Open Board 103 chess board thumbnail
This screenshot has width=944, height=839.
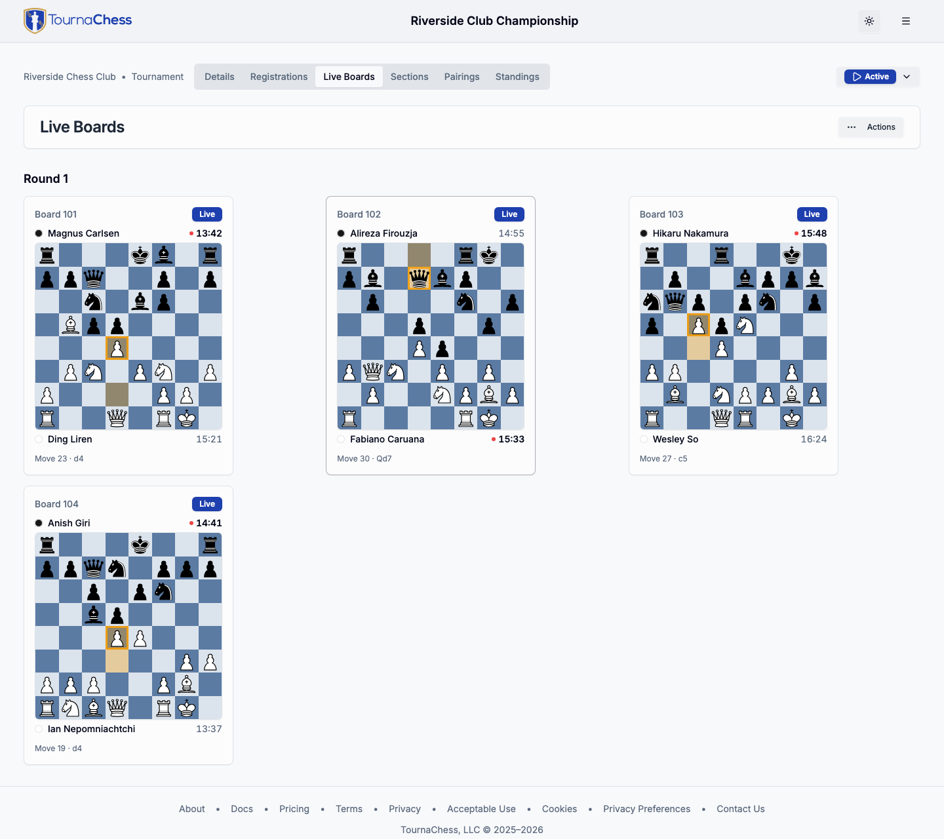click(x=733, y=336)
